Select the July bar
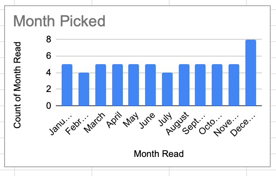This screenshot has width=276, height=176. [167, 89]
